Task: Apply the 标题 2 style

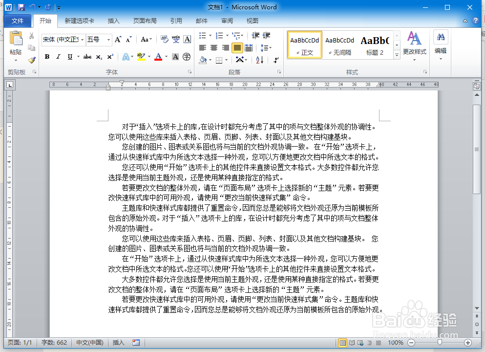Action: click(x=374, y=44)
